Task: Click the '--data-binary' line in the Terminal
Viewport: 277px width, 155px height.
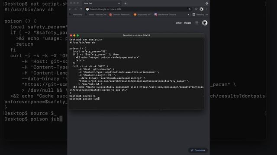Action: [x=112, y=78]
